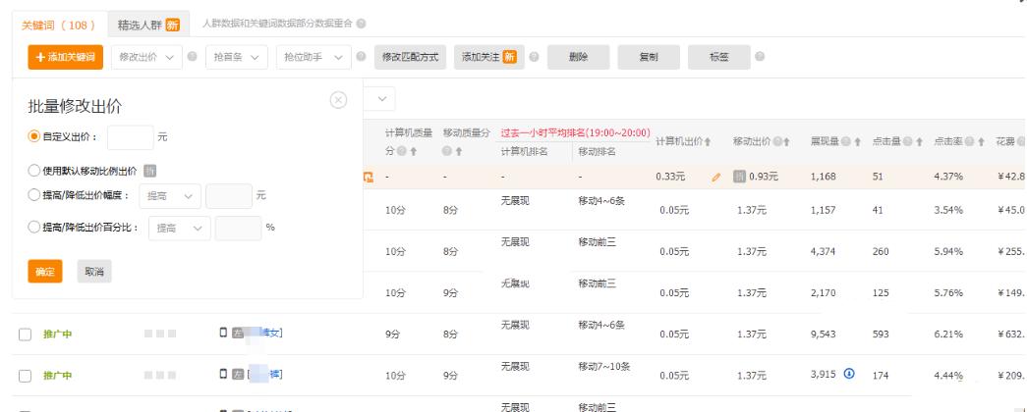Select the 提高/降低出价幅度 radio option
This screenshot has width=1027, height=412.
(x=34, y=195)
